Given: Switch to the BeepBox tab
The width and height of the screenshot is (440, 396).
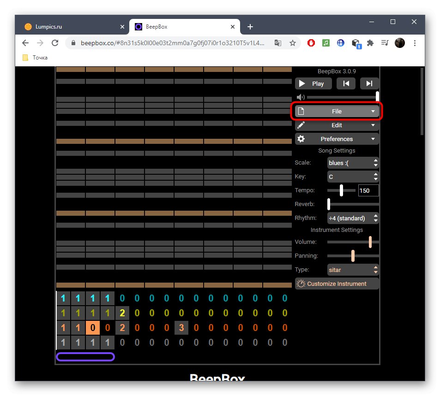Looking at the screenshot, I should tap(184, 27).
